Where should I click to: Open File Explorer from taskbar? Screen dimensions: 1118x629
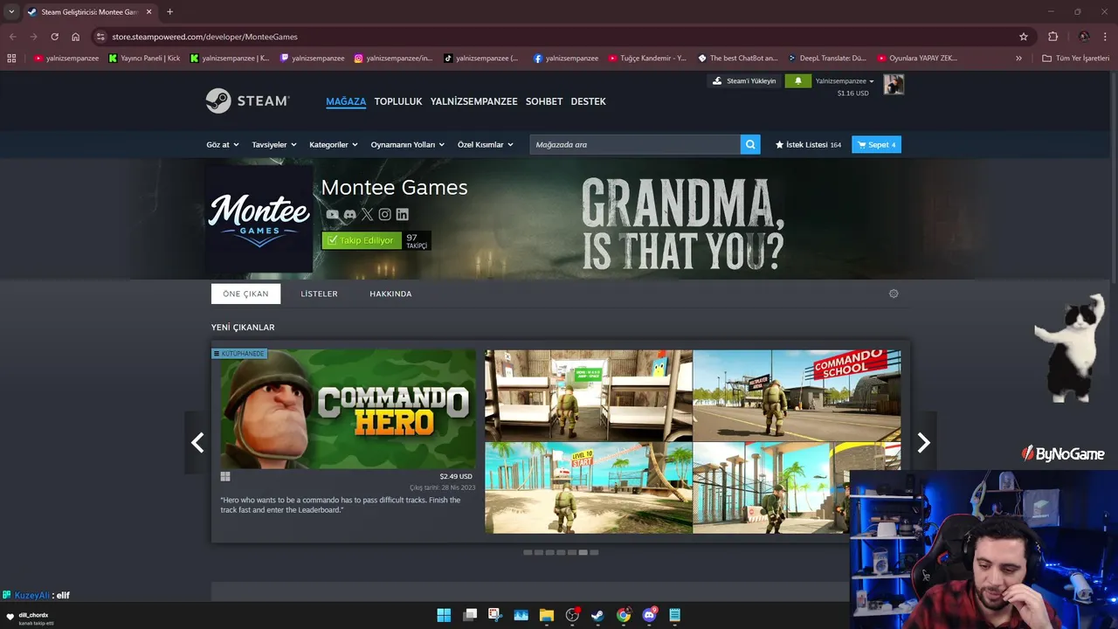[x=547, y=615]
